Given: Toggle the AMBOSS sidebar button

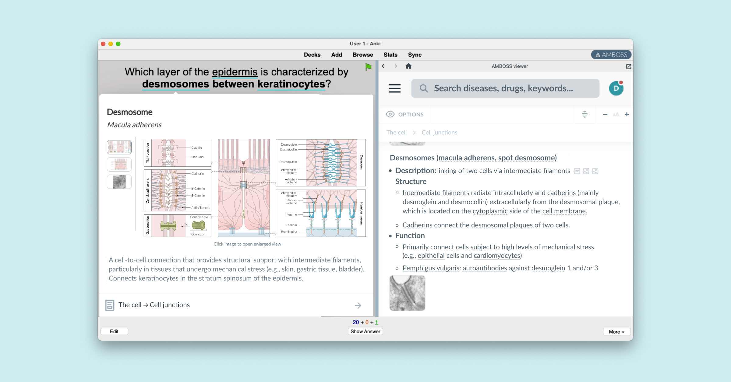Looking at the screenshot, I should [611, 55].
